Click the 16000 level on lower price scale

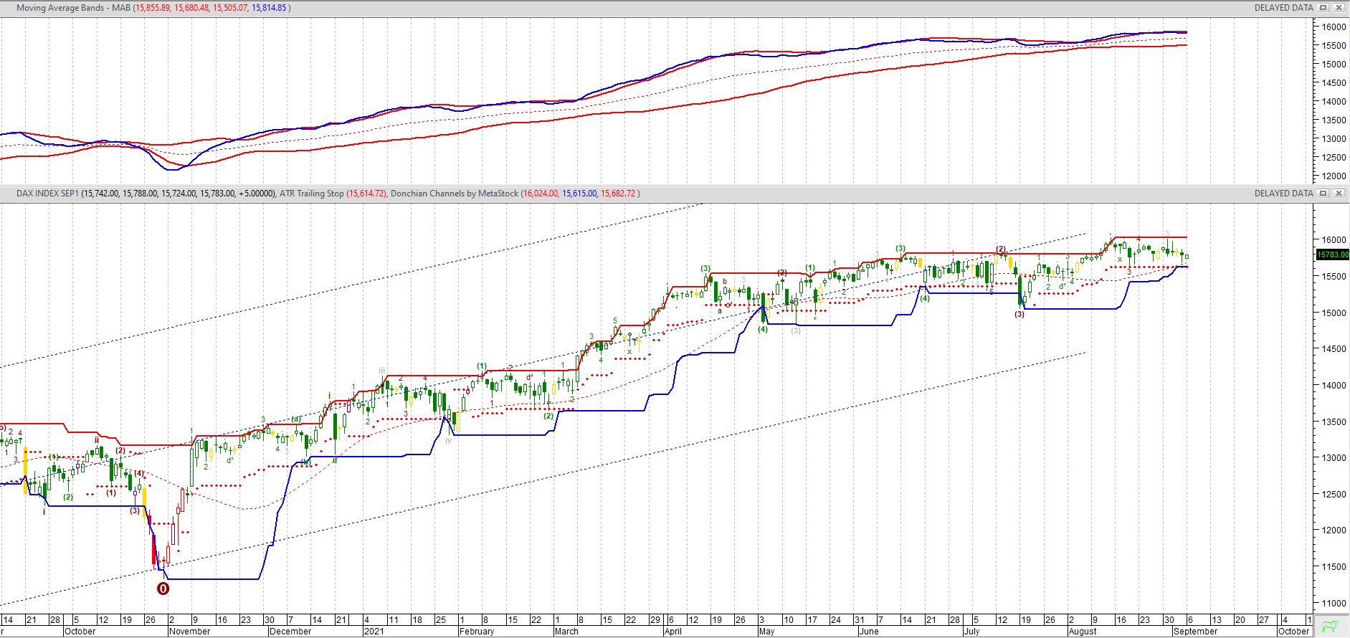(1334, 240)
